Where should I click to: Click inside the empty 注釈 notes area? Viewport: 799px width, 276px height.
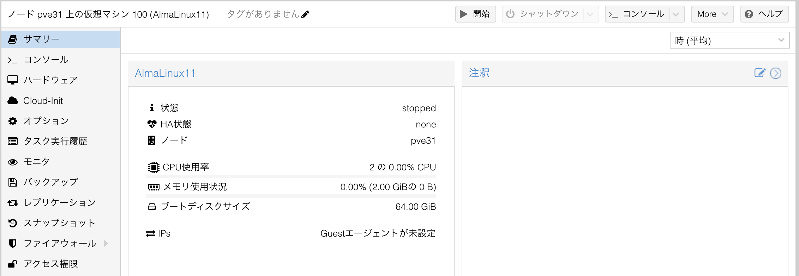pyautogui.click(x=625, y=181)
